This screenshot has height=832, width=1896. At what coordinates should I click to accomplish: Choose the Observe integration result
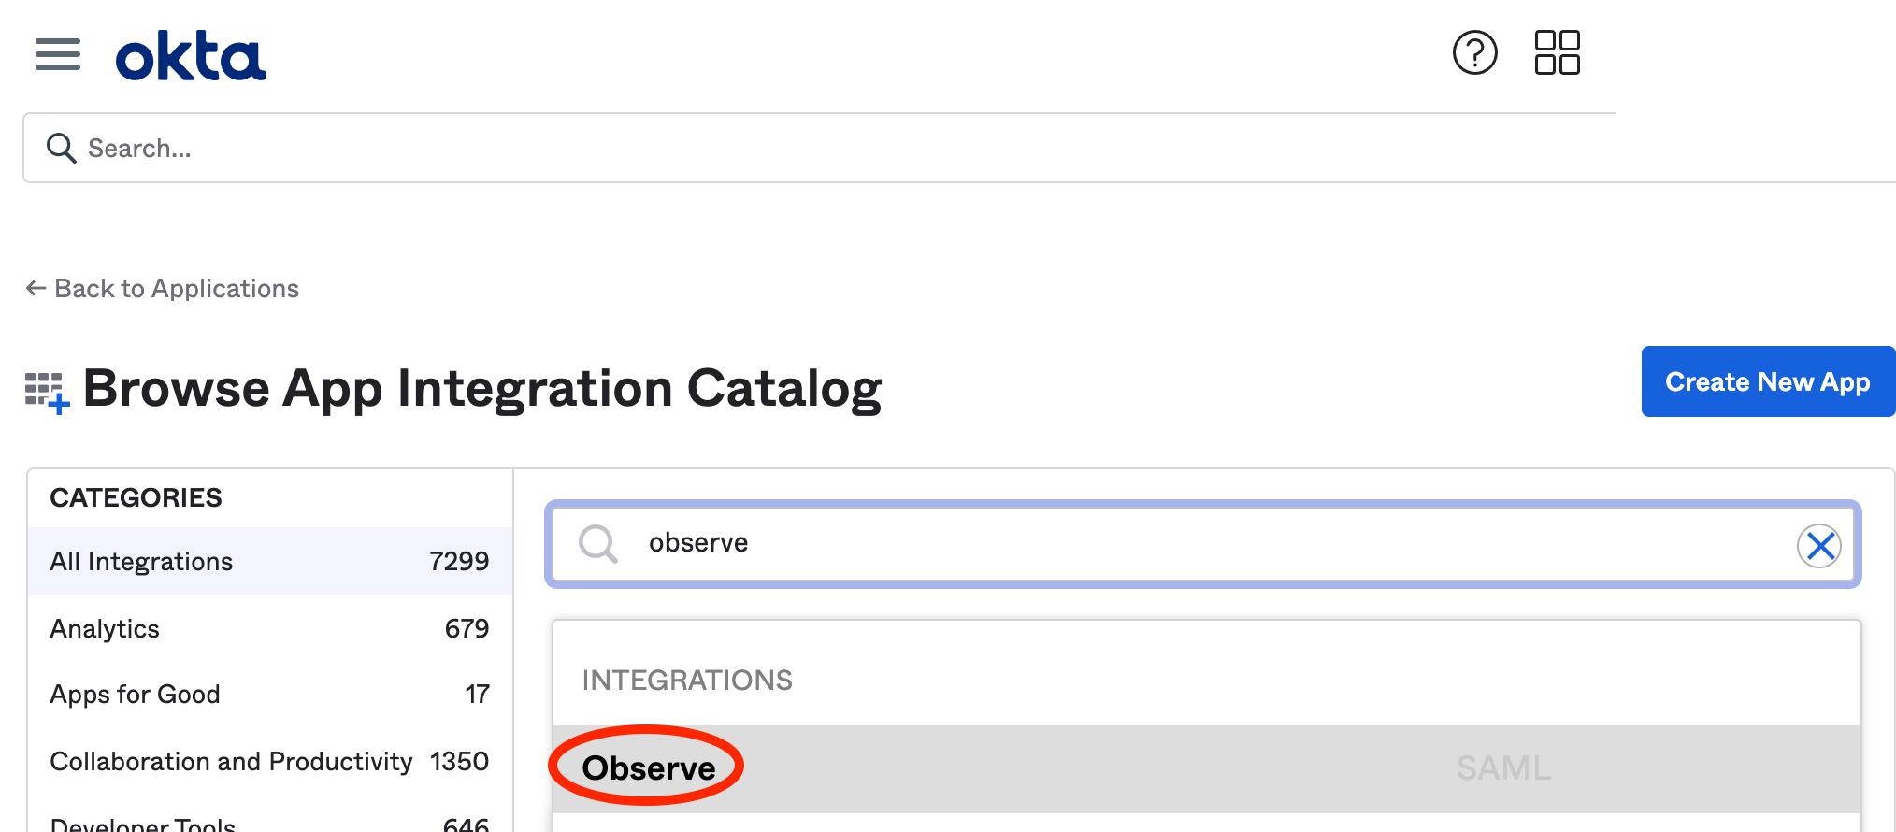click(x=1207, y=768)
